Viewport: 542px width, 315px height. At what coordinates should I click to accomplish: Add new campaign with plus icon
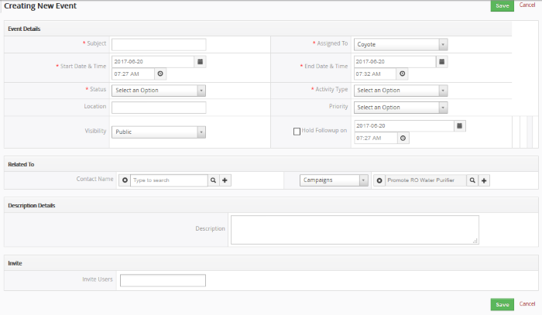click(484, 180)
